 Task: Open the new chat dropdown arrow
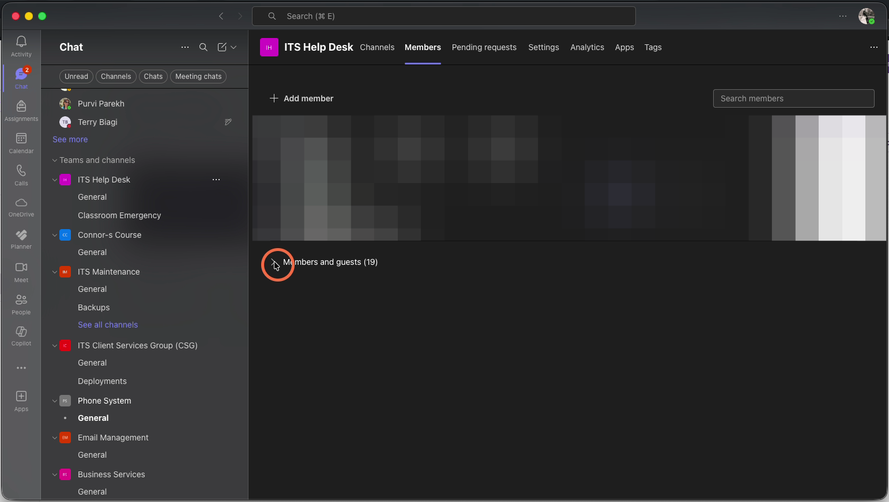[x=234, y=47]
